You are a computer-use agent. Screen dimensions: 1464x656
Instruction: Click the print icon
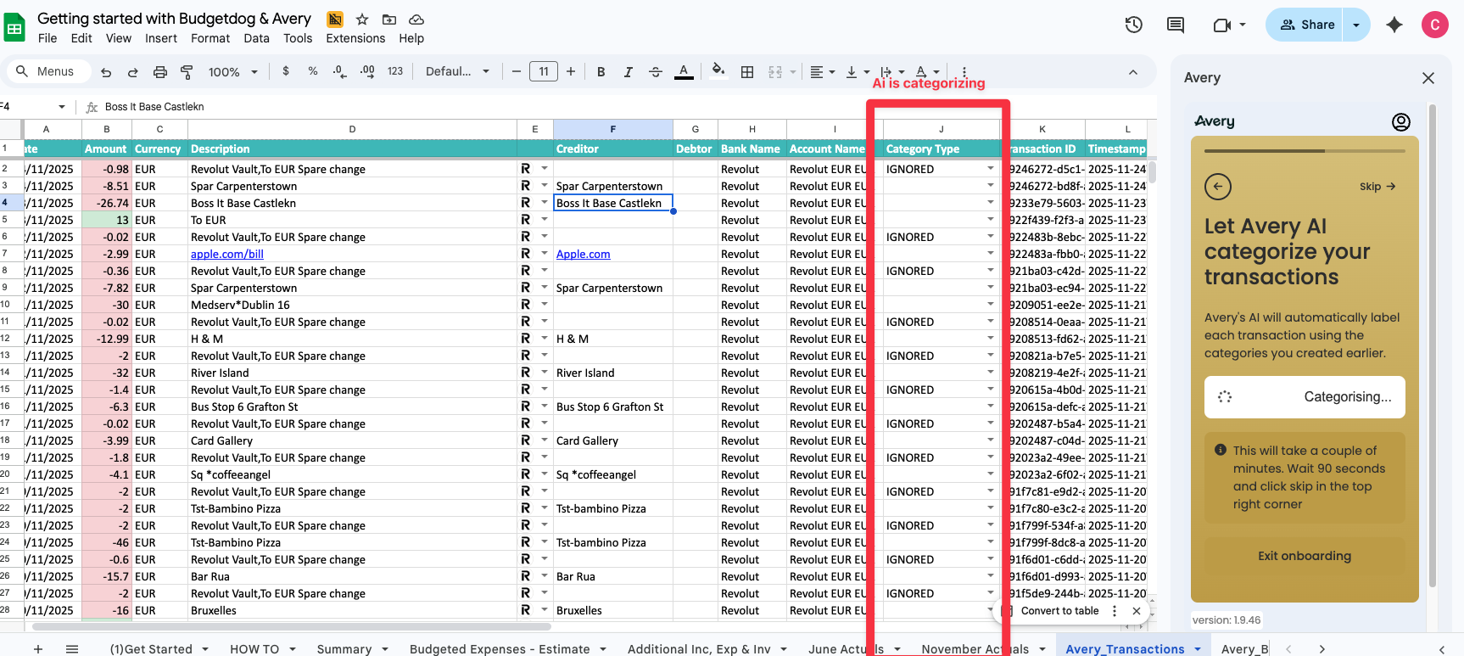(159, 72)
